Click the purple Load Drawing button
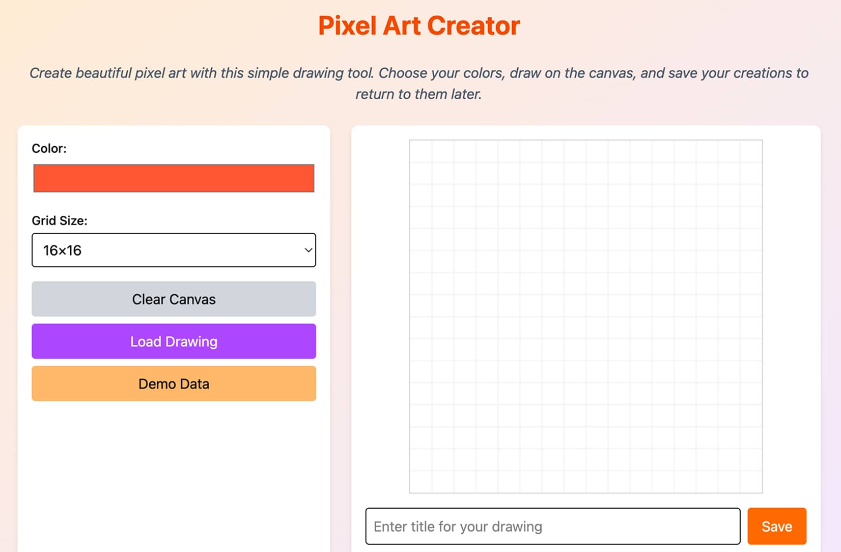841x552 pixels. pyautogui.click(x=174, y=341)
